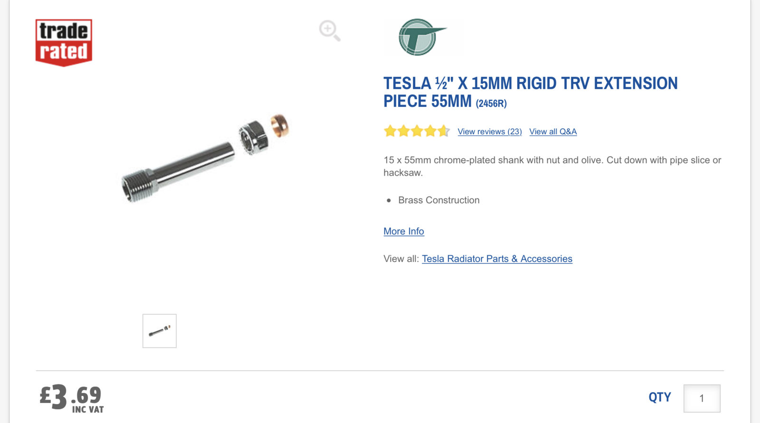Expand the More Info link

click(x=404, y=231)
